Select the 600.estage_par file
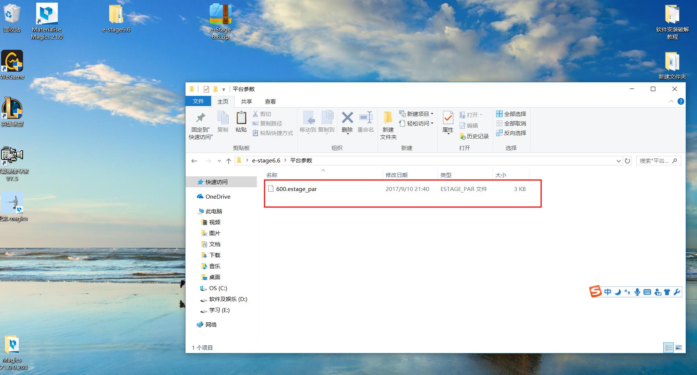The width and height of the screenshot is (697, 375). pos(296,189)
